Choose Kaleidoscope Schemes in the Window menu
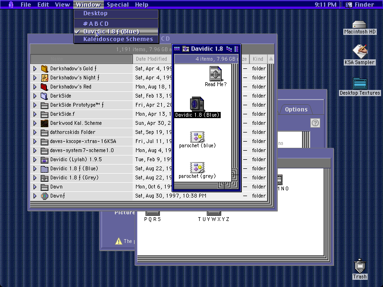This screenshot has width=383, height=287. coord(116,39)
